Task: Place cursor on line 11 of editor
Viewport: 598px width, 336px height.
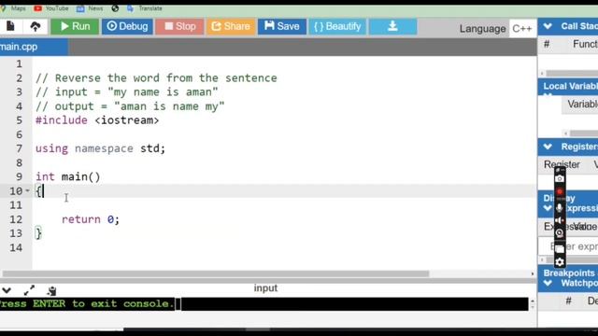Action: click(284, 205)
